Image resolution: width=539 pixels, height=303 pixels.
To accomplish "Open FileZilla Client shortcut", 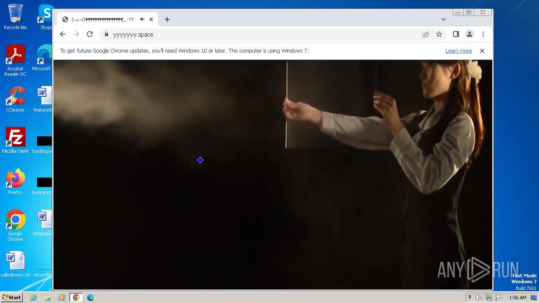I will [15, 141].
